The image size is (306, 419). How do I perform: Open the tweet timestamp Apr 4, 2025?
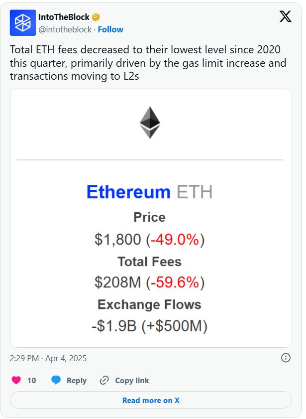(48, 358)
